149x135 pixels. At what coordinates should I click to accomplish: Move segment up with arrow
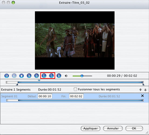140,90
